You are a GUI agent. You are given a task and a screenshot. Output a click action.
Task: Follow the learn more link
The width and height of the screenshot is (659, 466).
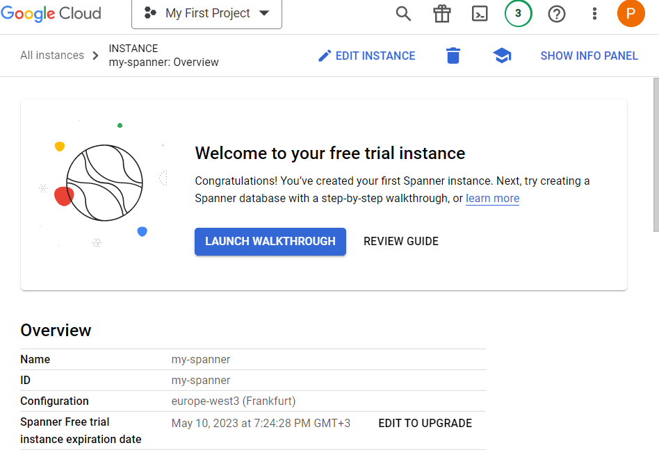[492, 198]
